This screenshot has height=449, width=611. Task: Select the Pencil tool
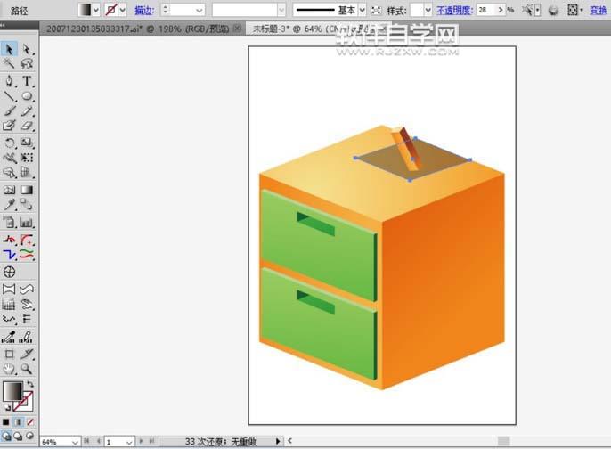click(27, 111)
